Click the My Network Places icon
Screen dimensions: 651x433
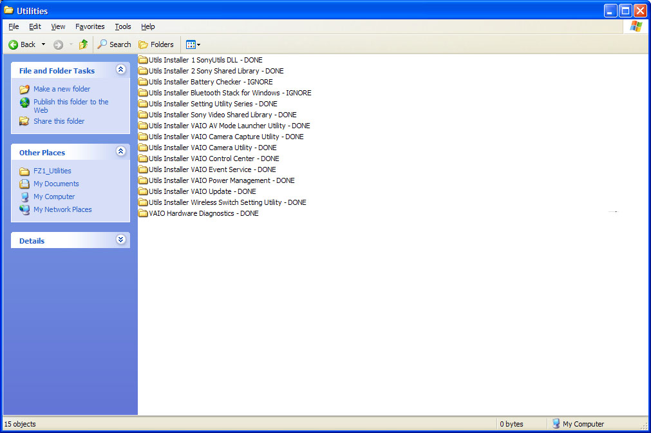point(24,209)
